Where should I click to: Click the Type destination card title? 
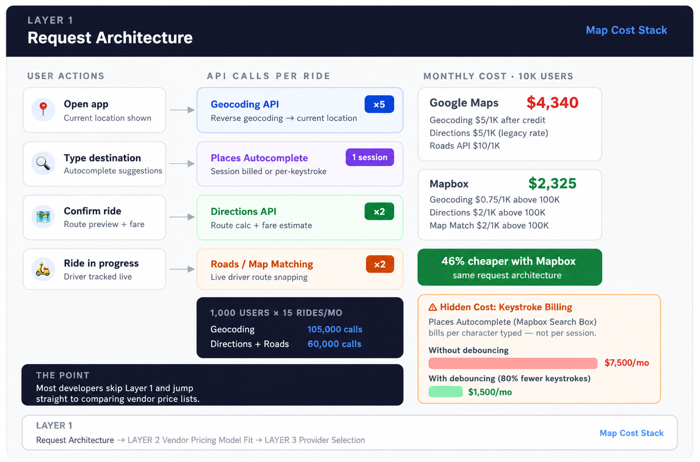103,158
